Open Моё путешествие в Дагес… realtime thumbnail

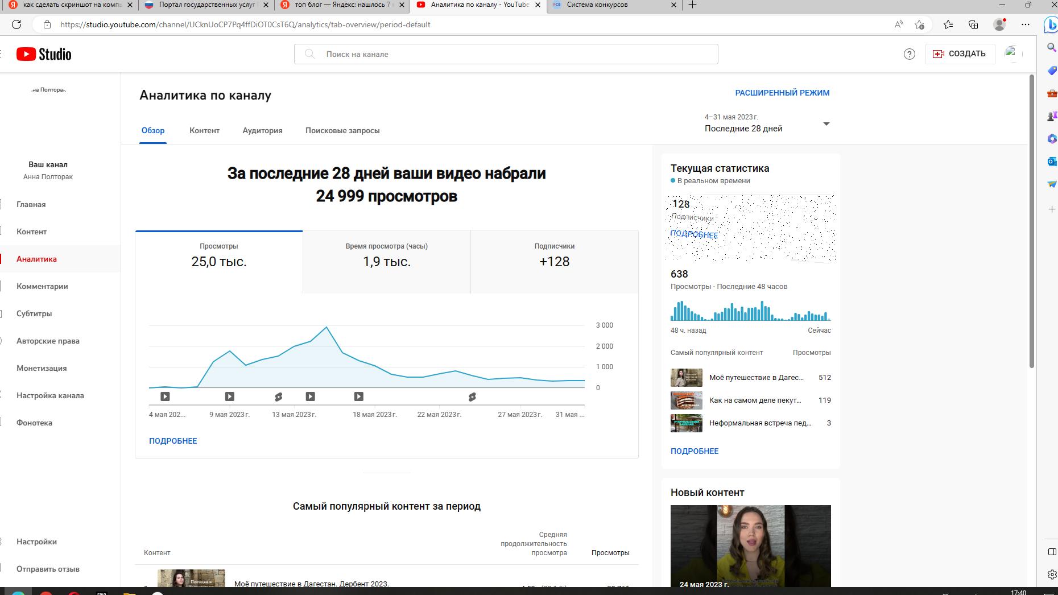(686, 378)
